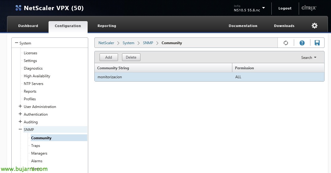Open Profiles in the tree
331x173 pixels.
[x=30, y=99]
